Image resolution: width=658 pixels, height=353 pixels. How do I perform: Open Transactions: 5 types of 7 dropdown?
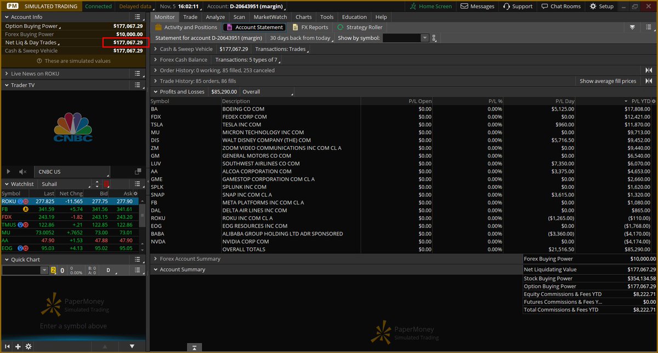coord(247,60)
